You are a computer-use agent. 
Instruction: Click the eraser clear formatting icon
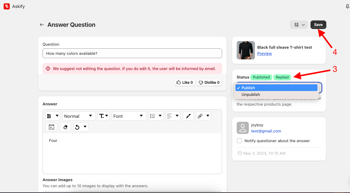65,127
